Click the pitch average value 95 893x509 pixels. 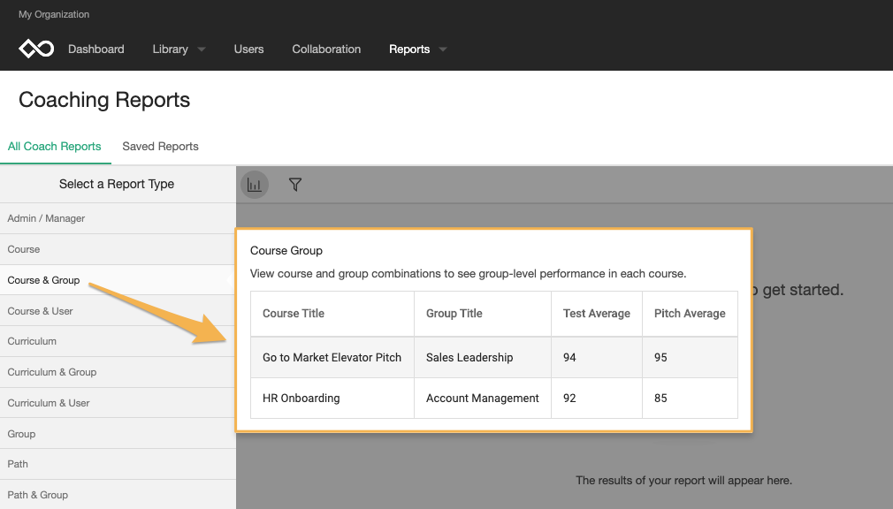[660, 358]
